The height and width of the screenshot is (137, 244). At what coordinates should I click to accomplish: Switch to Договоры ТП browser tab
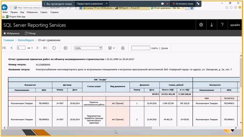pos(96,8)
